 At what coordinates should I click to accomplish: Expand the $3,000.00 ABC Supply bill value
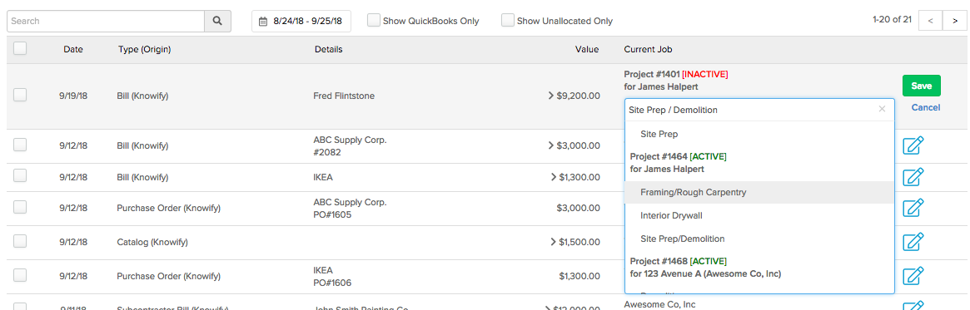[x=550, y=145]
